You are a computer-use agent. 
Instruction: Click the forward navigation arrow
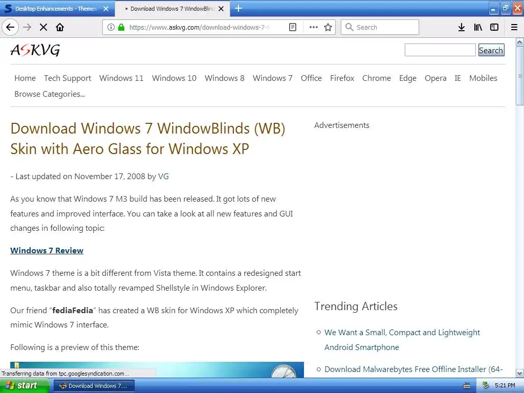27,27
